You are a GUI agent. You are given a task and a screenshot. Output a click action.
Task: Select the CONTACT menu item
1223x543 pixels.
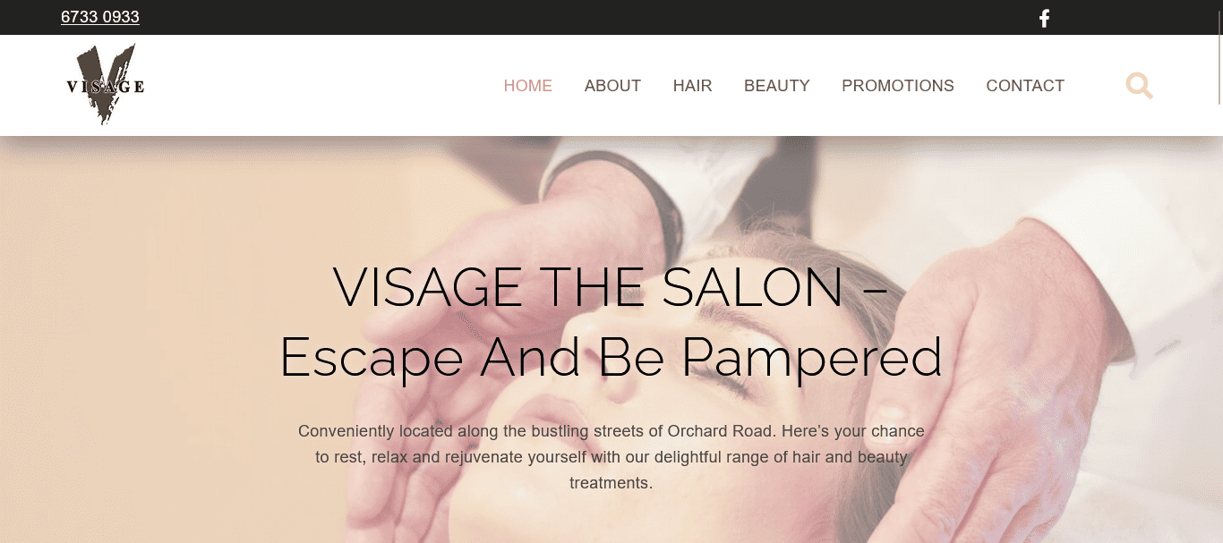pos(1025,86)
